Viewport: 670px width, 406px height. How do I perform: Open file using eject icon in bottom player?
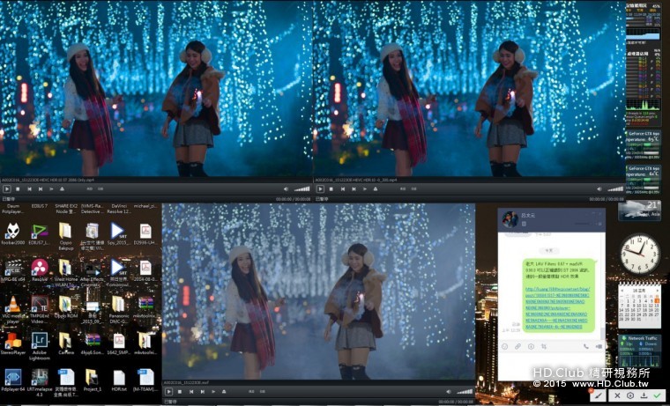pyautogui.click(x=224, y=392)
